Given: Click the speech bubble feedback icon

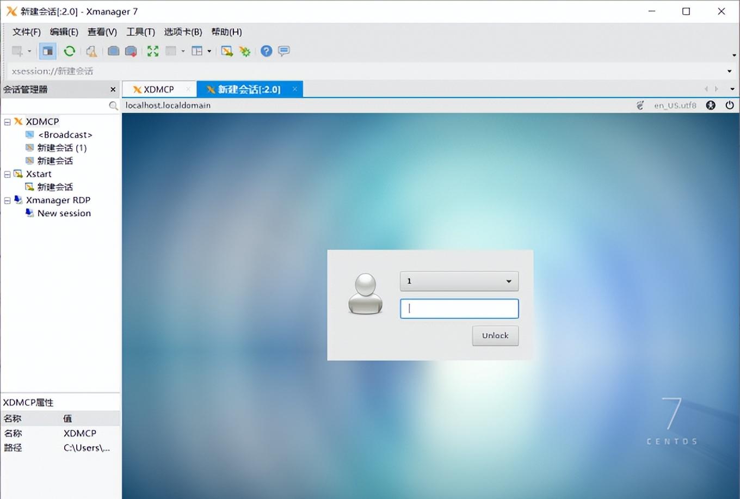Looking at the screenshot, I should pyautogui.click(x=283, y=51).
